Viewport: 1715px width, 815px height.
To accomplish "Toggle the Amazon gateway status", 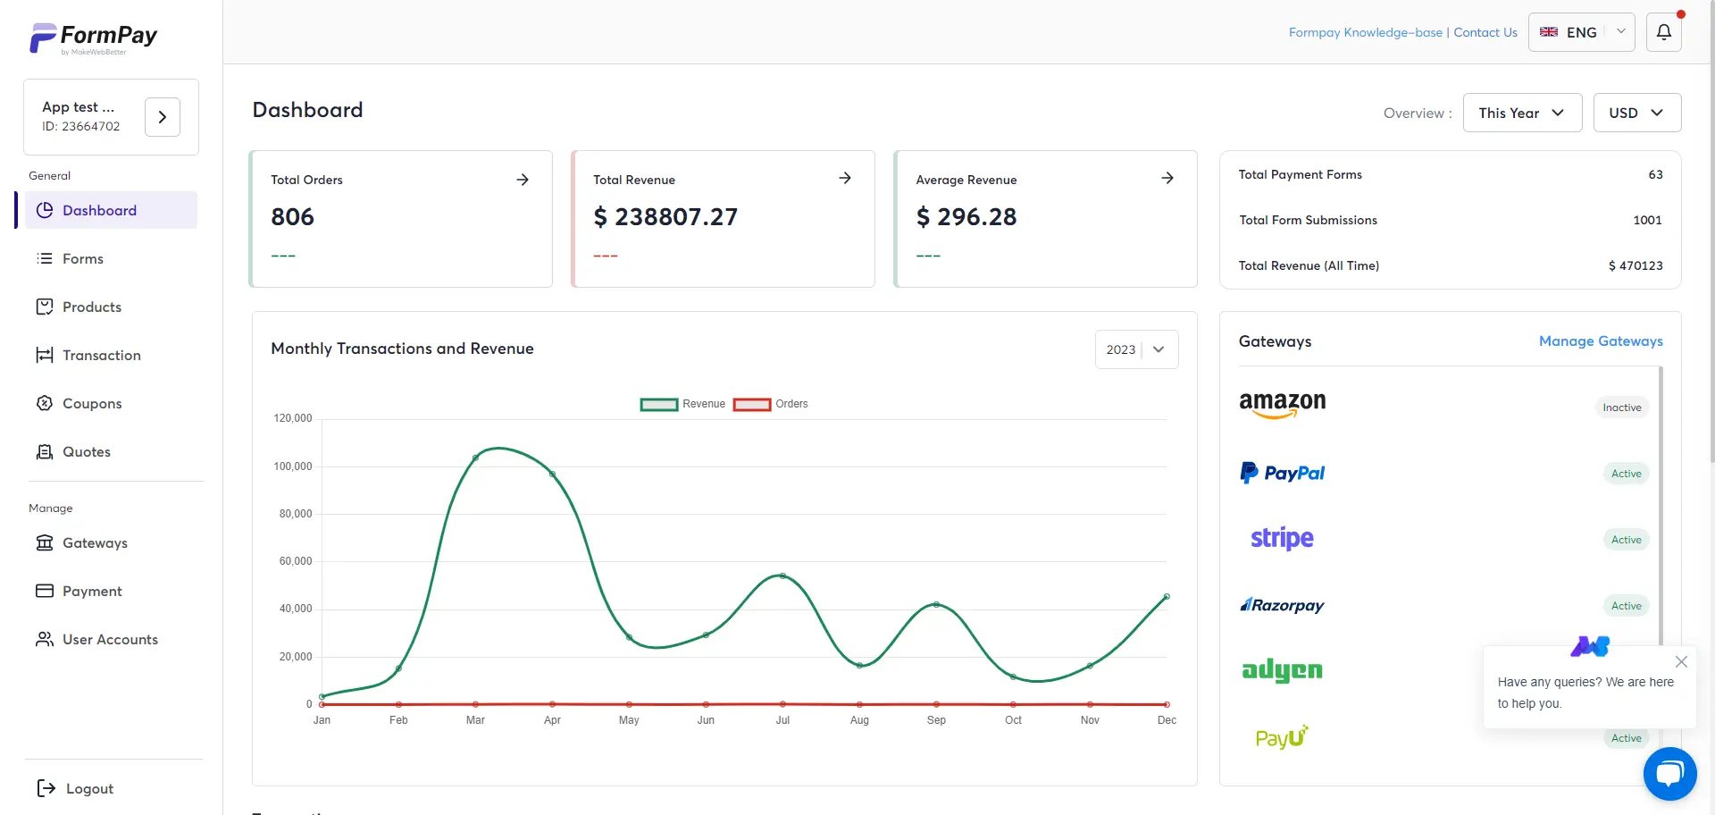I will coord(1620,407).
